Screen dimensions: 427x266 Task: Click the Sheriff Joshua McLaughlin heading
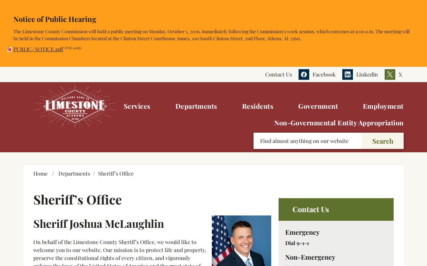pos(99,224)
